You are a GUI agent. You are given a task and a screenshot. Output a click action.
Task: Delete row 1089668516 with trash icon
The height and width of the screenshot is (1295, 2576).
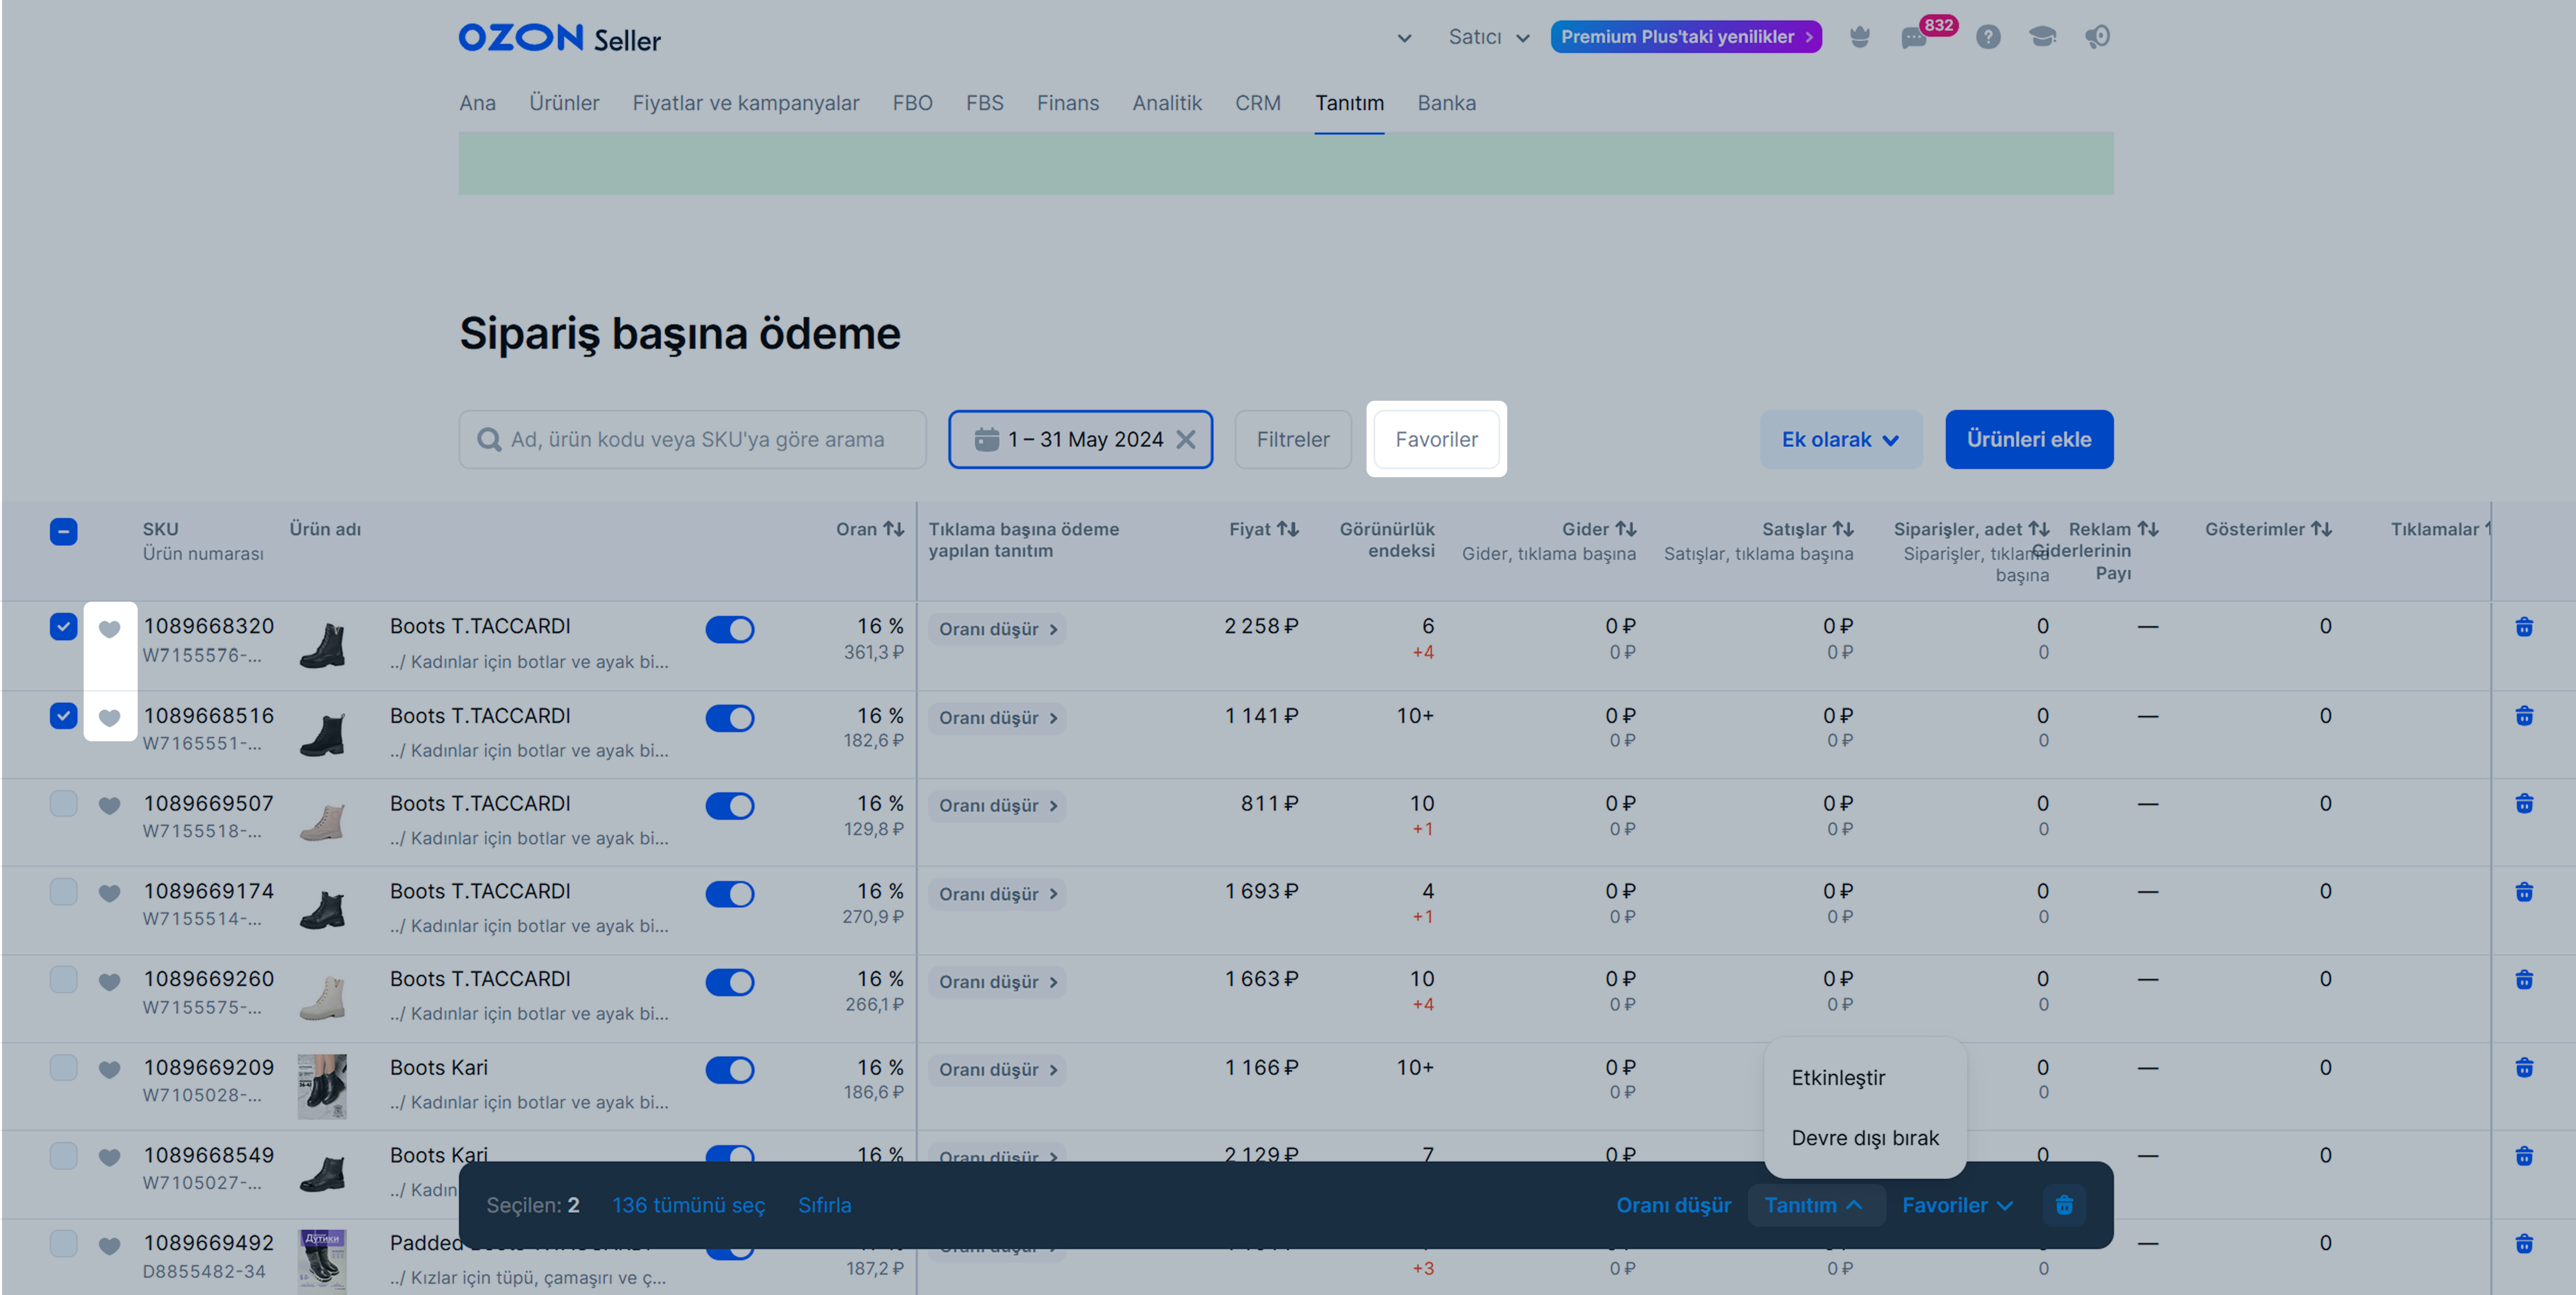(x=2524, y=716)
